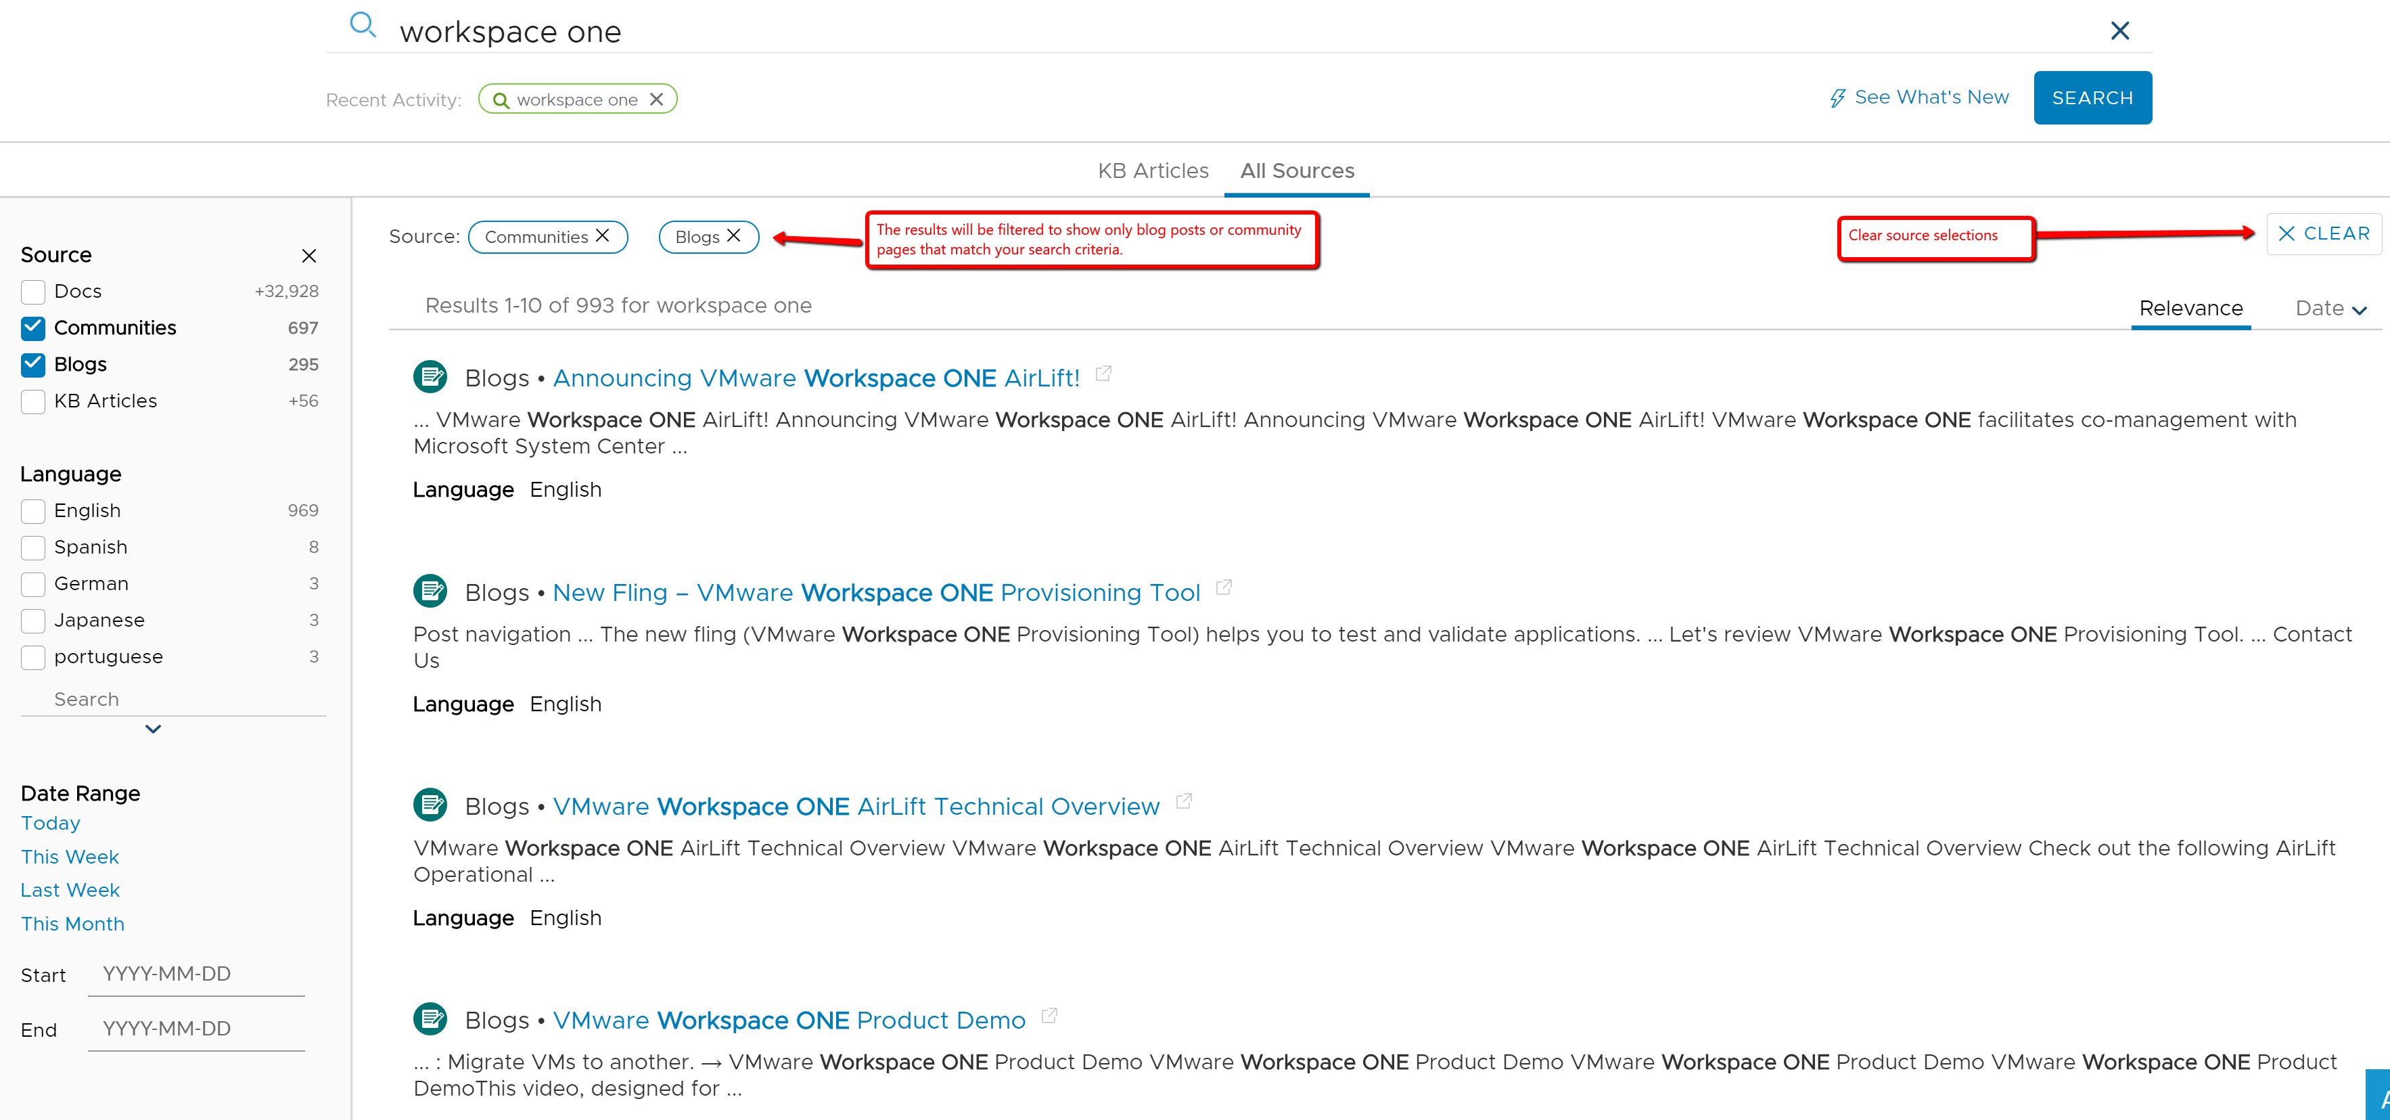2390x1120 pixels.
Task: Click the blog icon beside Announcing AirLift result
Action: coord(430,377)
